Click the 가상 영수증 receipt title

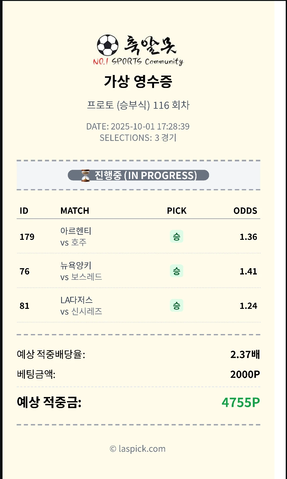pyautogui.click(x=138, y=81)
